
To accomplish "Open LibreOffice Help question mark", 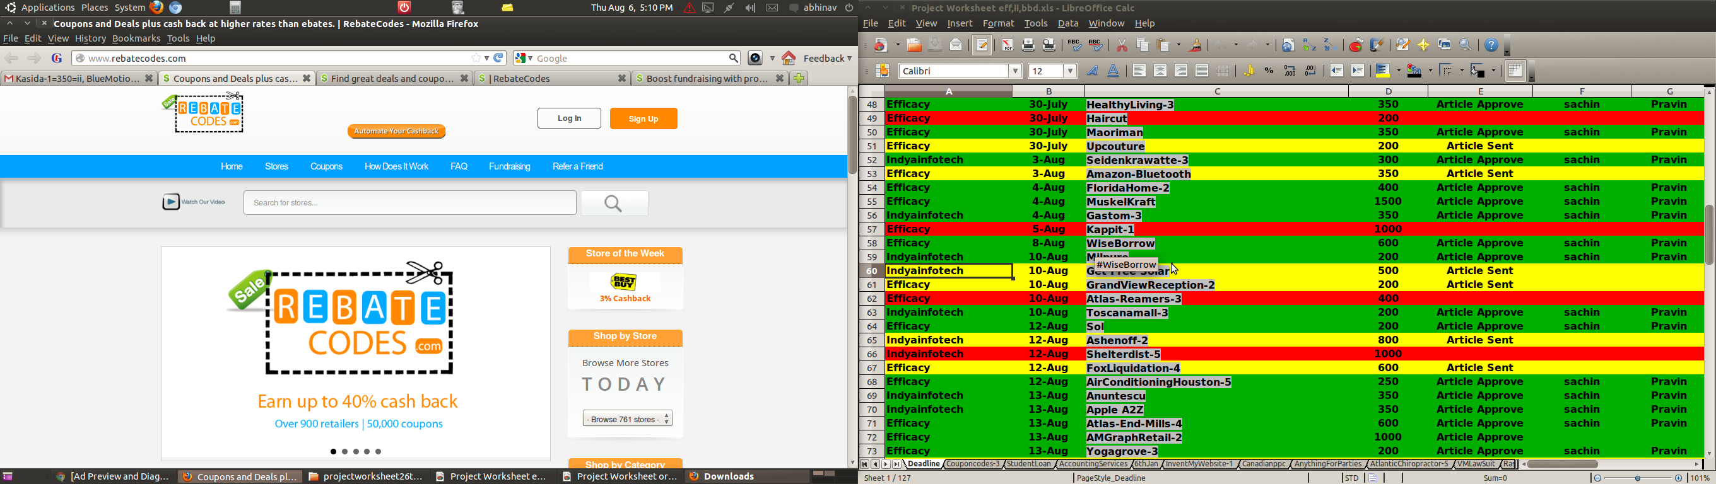I will click(x=1491, y=45).
